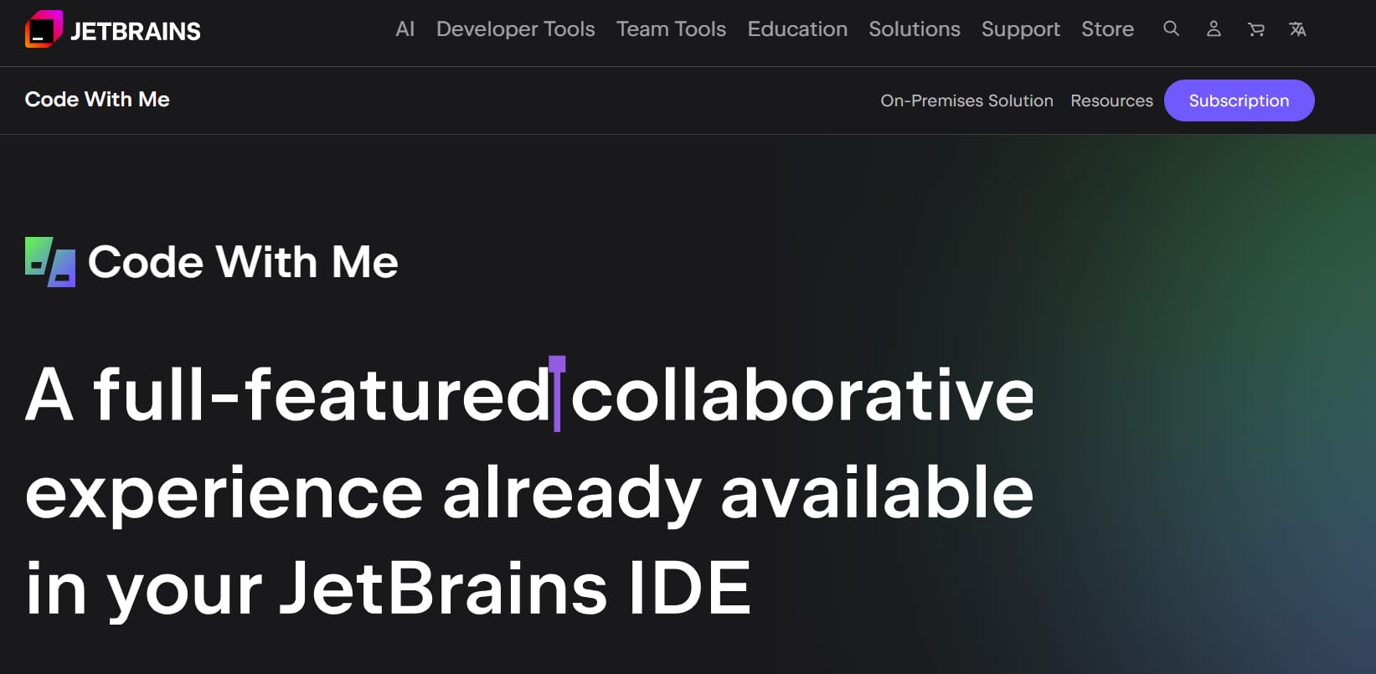
Task: Go to the Store menu item
Action: (x=1108, y=29)
